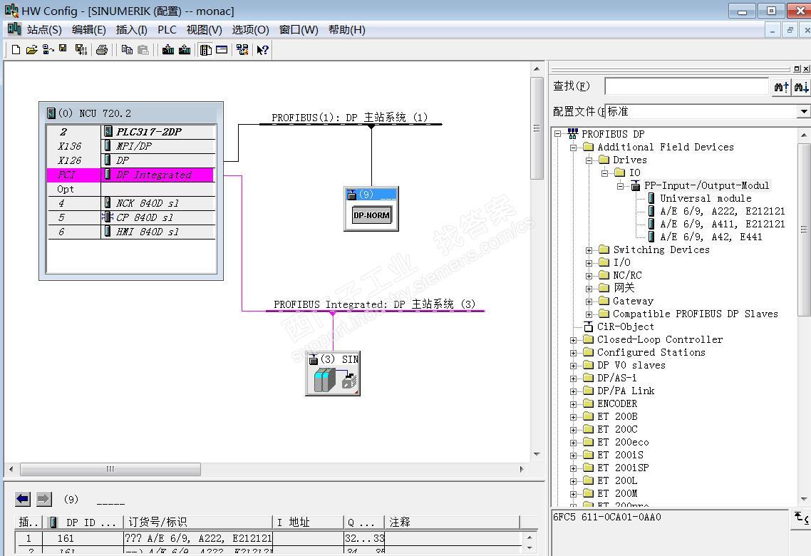The height and width of the screenshot is (556, 811).
Task: Click the Open station folder icon
Action: pos(31,50)
